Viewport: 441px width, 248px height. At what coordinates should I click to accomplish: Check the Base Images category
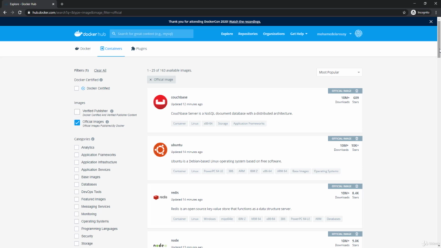(x=76, y=177)
